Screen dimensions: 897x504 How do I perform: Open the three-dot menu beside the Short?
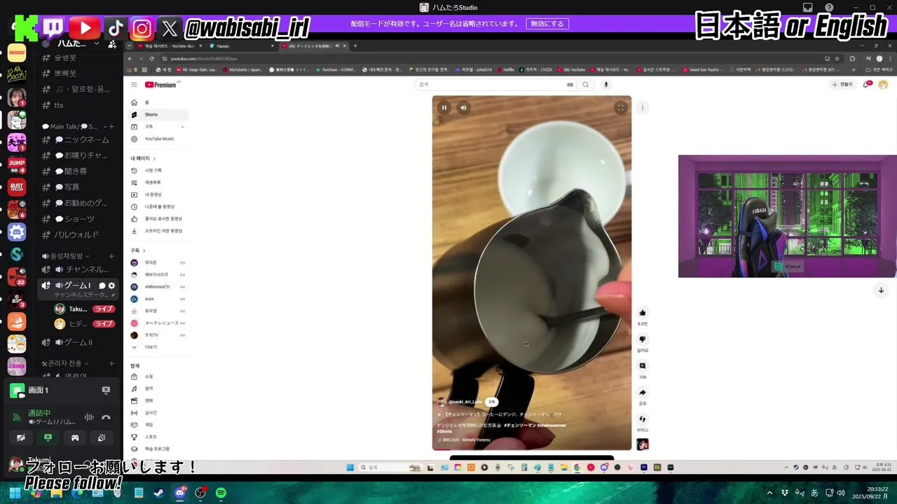(642, 108)
